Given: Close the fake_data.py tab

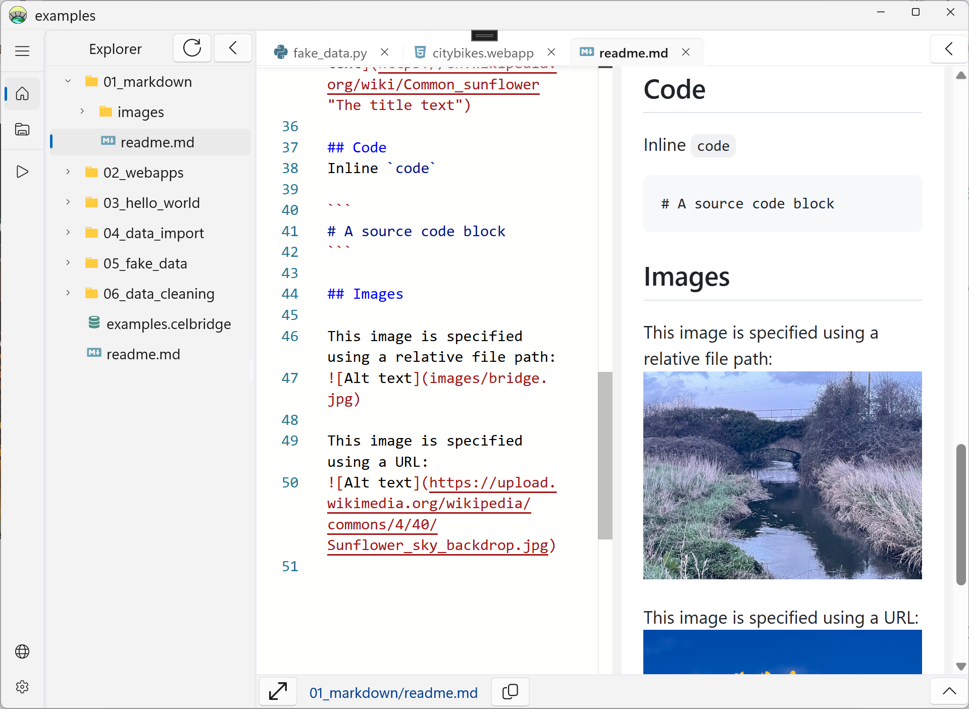Looking at the screenshot, I should click(385, 52).
